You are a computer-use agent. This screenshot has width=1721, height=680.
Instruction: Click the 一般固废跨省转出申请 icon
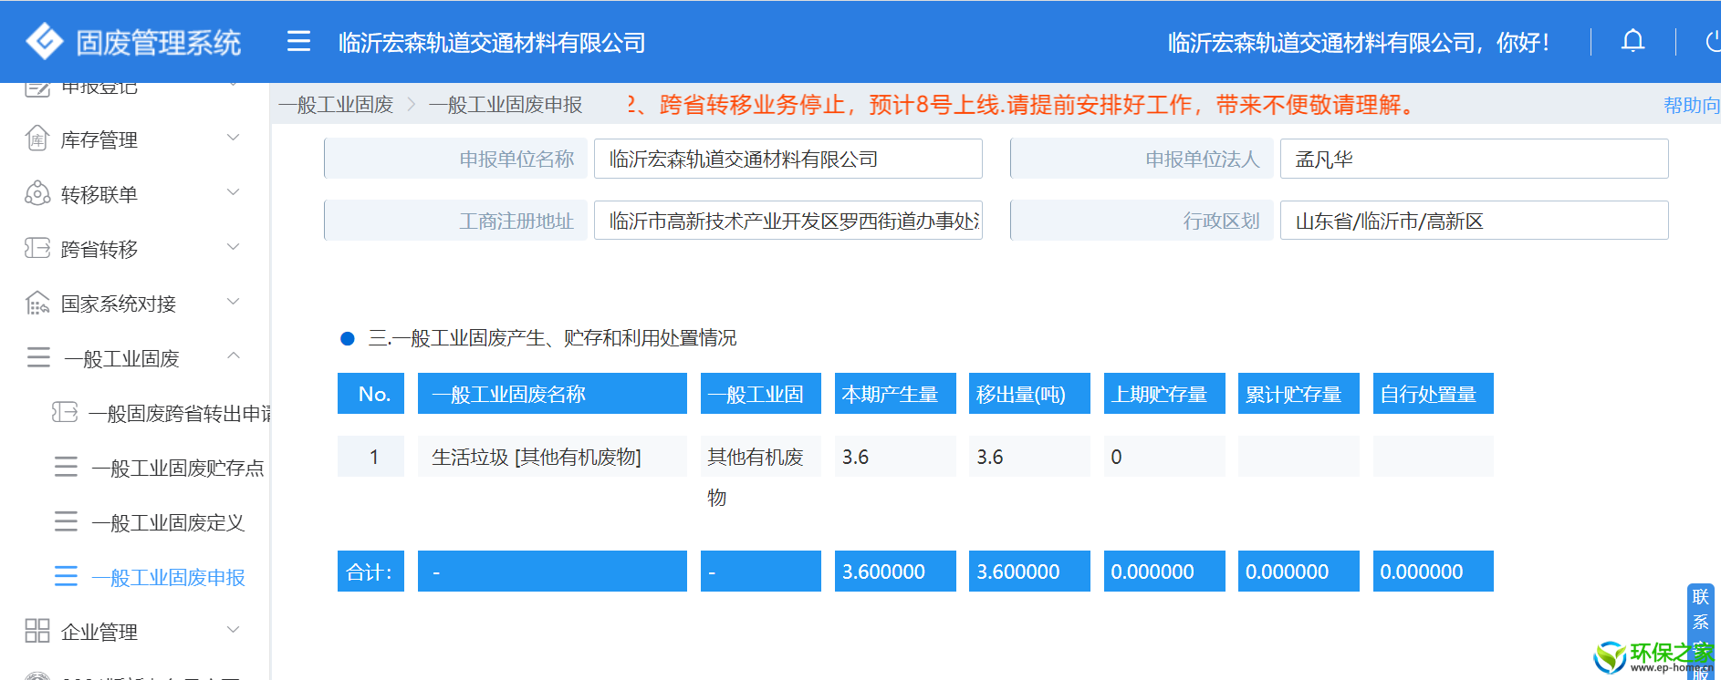click(65, 412)
